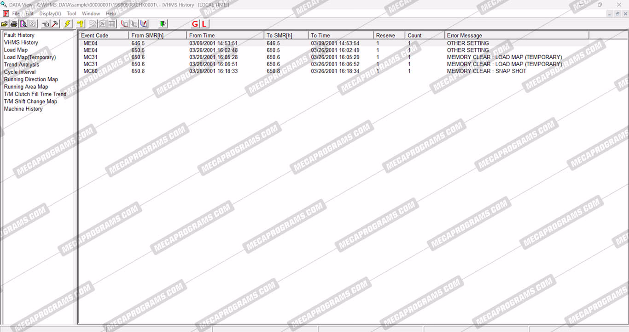Click the printer icon in toolbar

click(14, 24)
